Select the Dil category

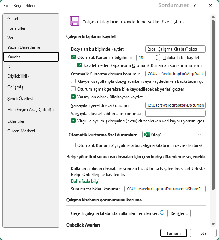pos(31,67)
